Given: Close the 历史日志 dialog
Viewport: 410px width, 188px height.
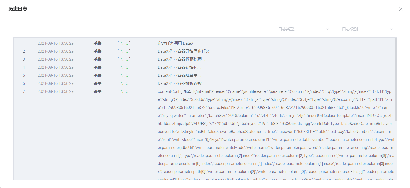Looking at the screenshot, I should click(401, 9).
